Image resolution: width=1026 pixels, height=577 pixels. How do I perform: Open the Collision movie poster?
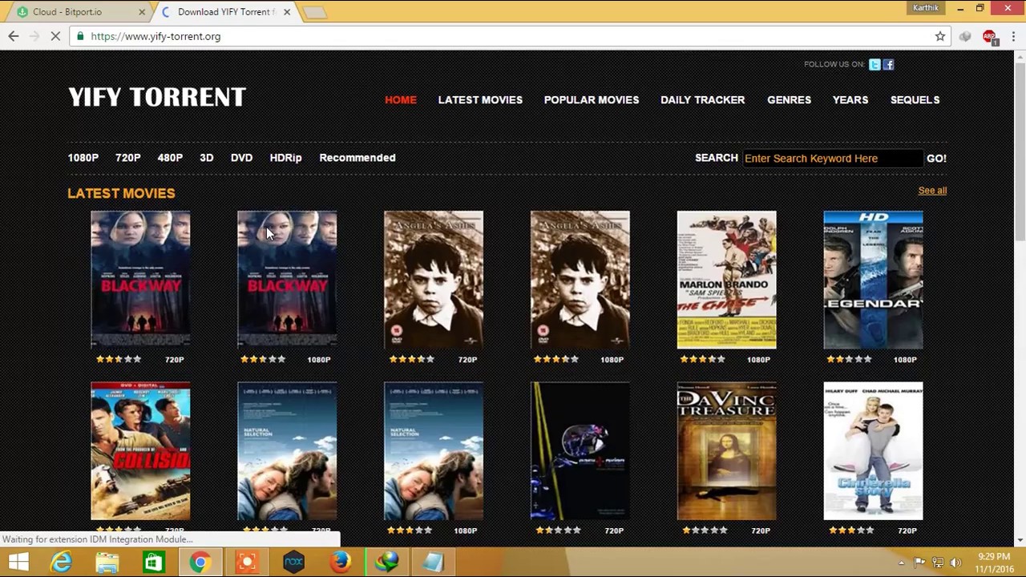click(140, 451)
